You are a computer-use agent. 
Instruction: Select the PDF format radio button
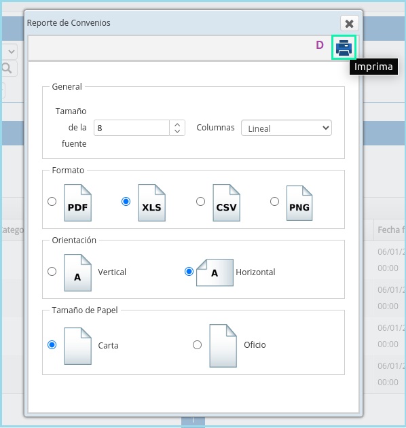52,202
